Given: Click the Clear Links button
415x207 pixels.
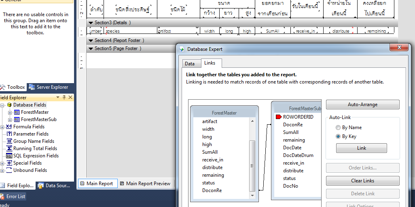Looking at the screenshot, I should click(x=362, y=181).
